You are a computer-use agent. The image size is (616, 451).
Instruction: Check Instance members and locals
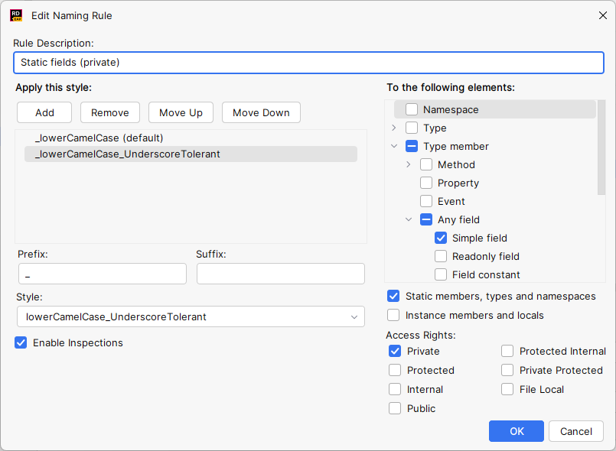point(393,314)
